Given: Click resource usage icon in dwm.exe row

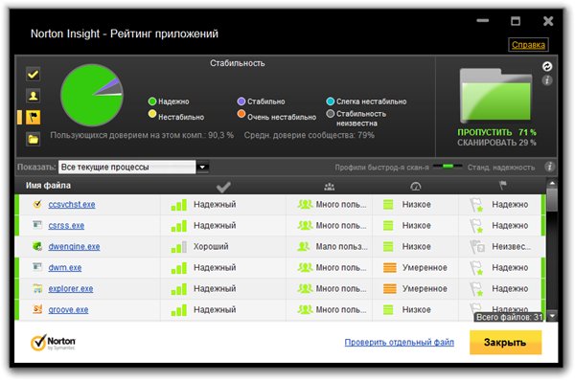Looking at the screenshot, I should click(x=389, y=267).
